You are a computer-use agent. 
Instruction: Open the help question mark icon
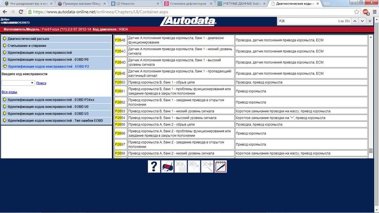click(x=154, y=166)
